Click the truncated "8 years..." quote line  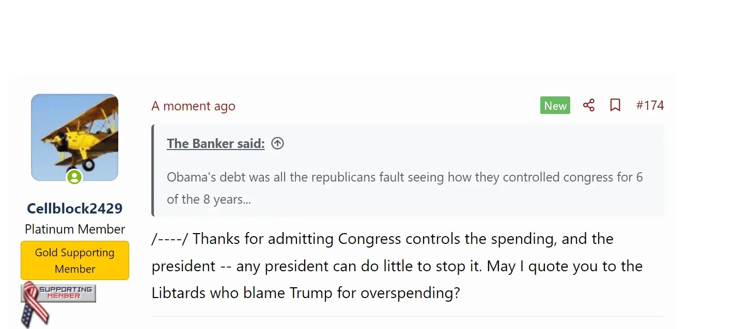point(209,199)
